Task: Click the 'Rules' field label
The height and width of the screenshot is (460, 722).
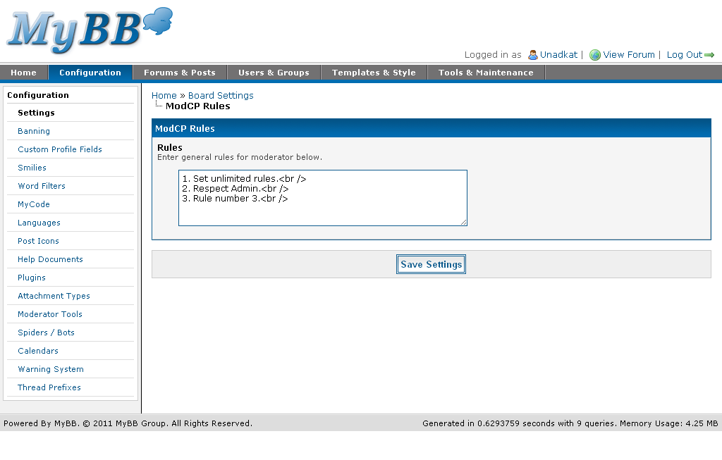Action: [x=170, y=148]
